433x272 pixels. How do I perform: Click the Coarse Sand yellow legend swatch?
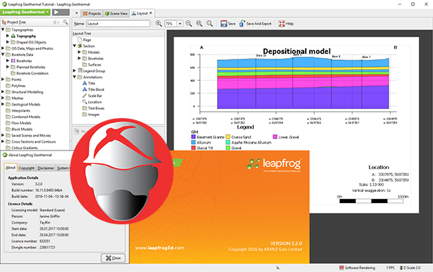click(228, 137)
